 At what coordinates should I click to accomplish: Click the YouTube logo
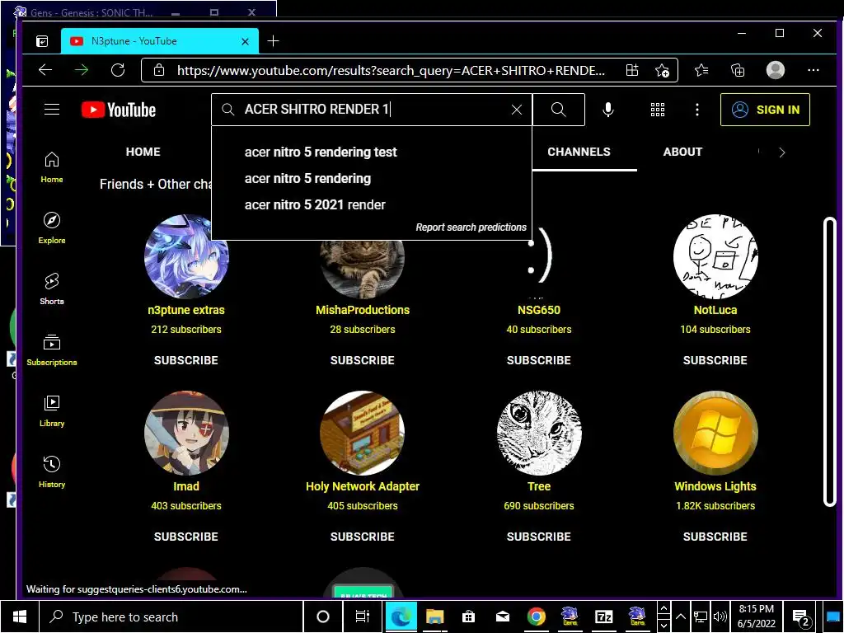(119, 110)
